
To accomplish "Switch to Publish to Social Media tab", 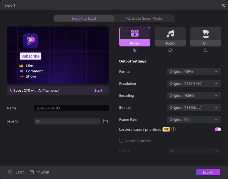I will tap(144, 18).
